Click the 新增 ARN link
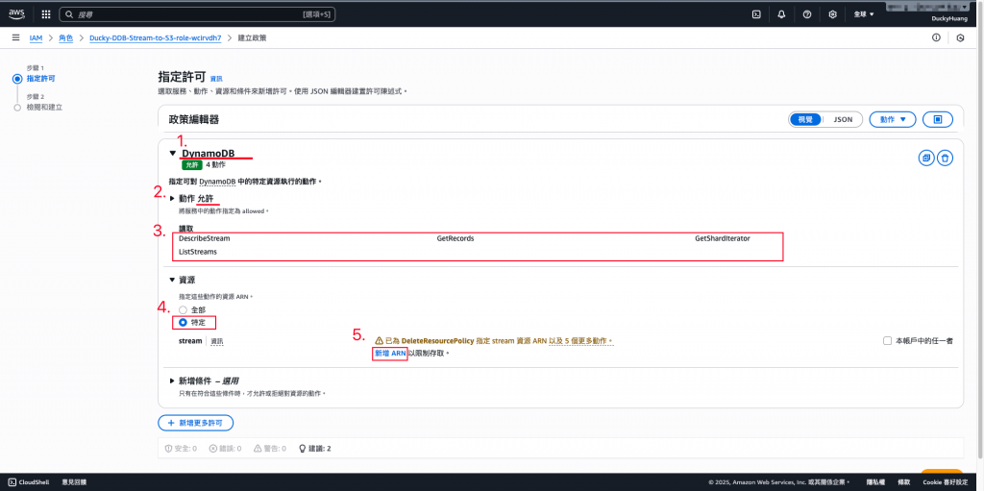The width and height of the screenshot is (984, 491). 390,354
